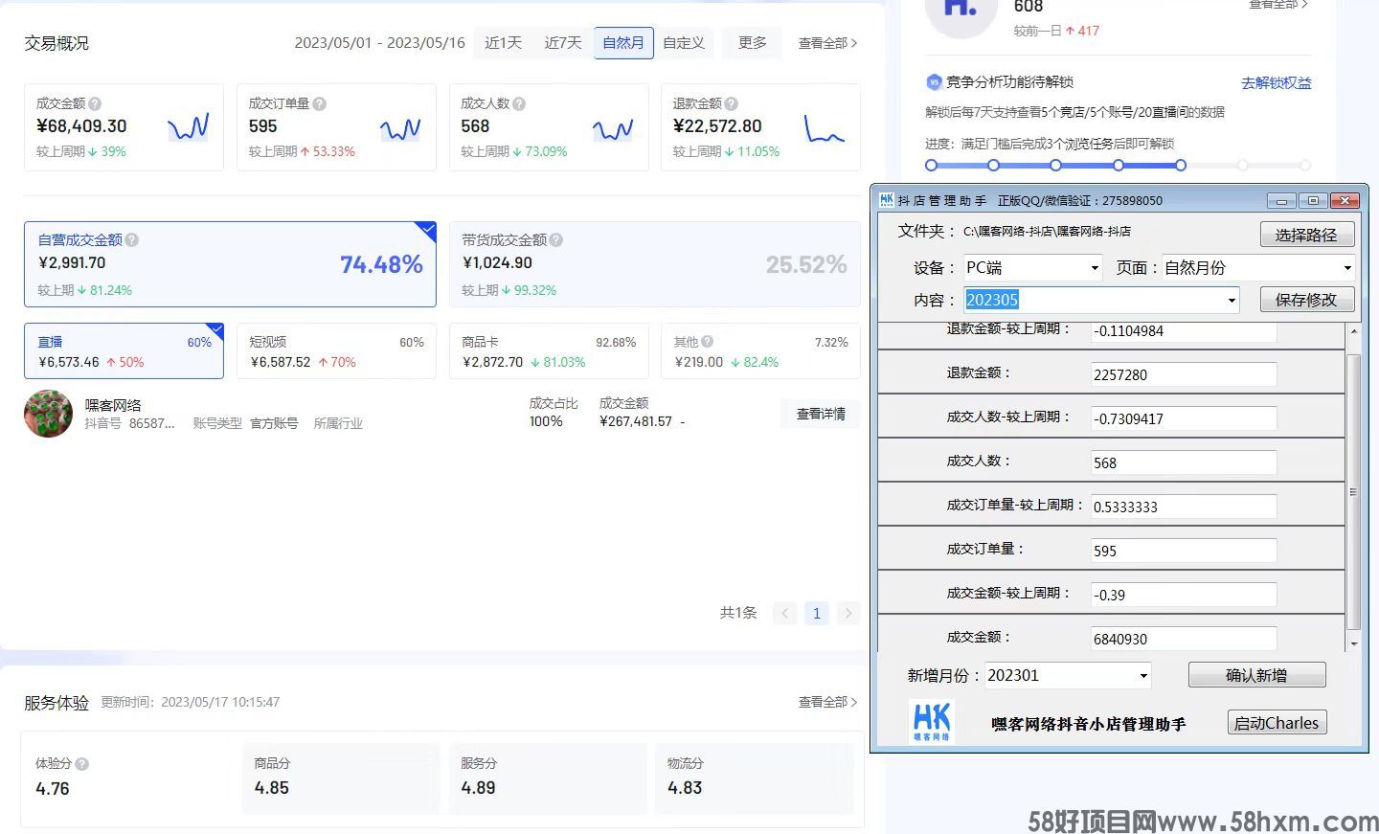Click page 1 in pagination
Viewport: 1379px width, 834px height.
816,613
